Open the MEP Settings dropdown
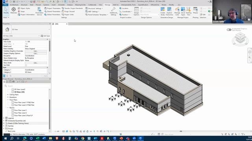 (92, 11)
